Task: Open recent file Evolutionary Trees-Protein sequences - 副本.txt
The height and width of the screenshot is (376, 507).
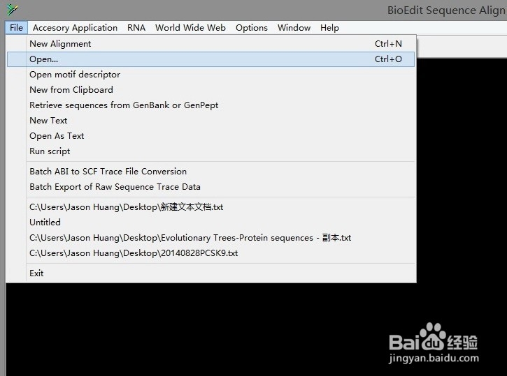Action: [210, 238]
